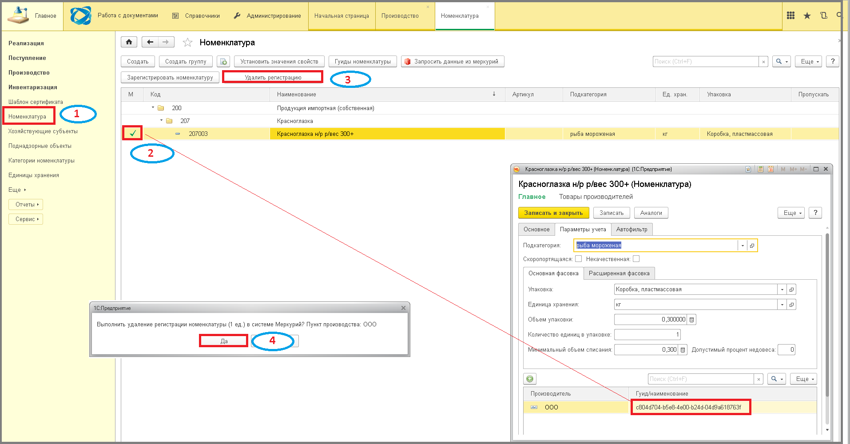Open the Расширенная фасовка tab

click(619, 274)
